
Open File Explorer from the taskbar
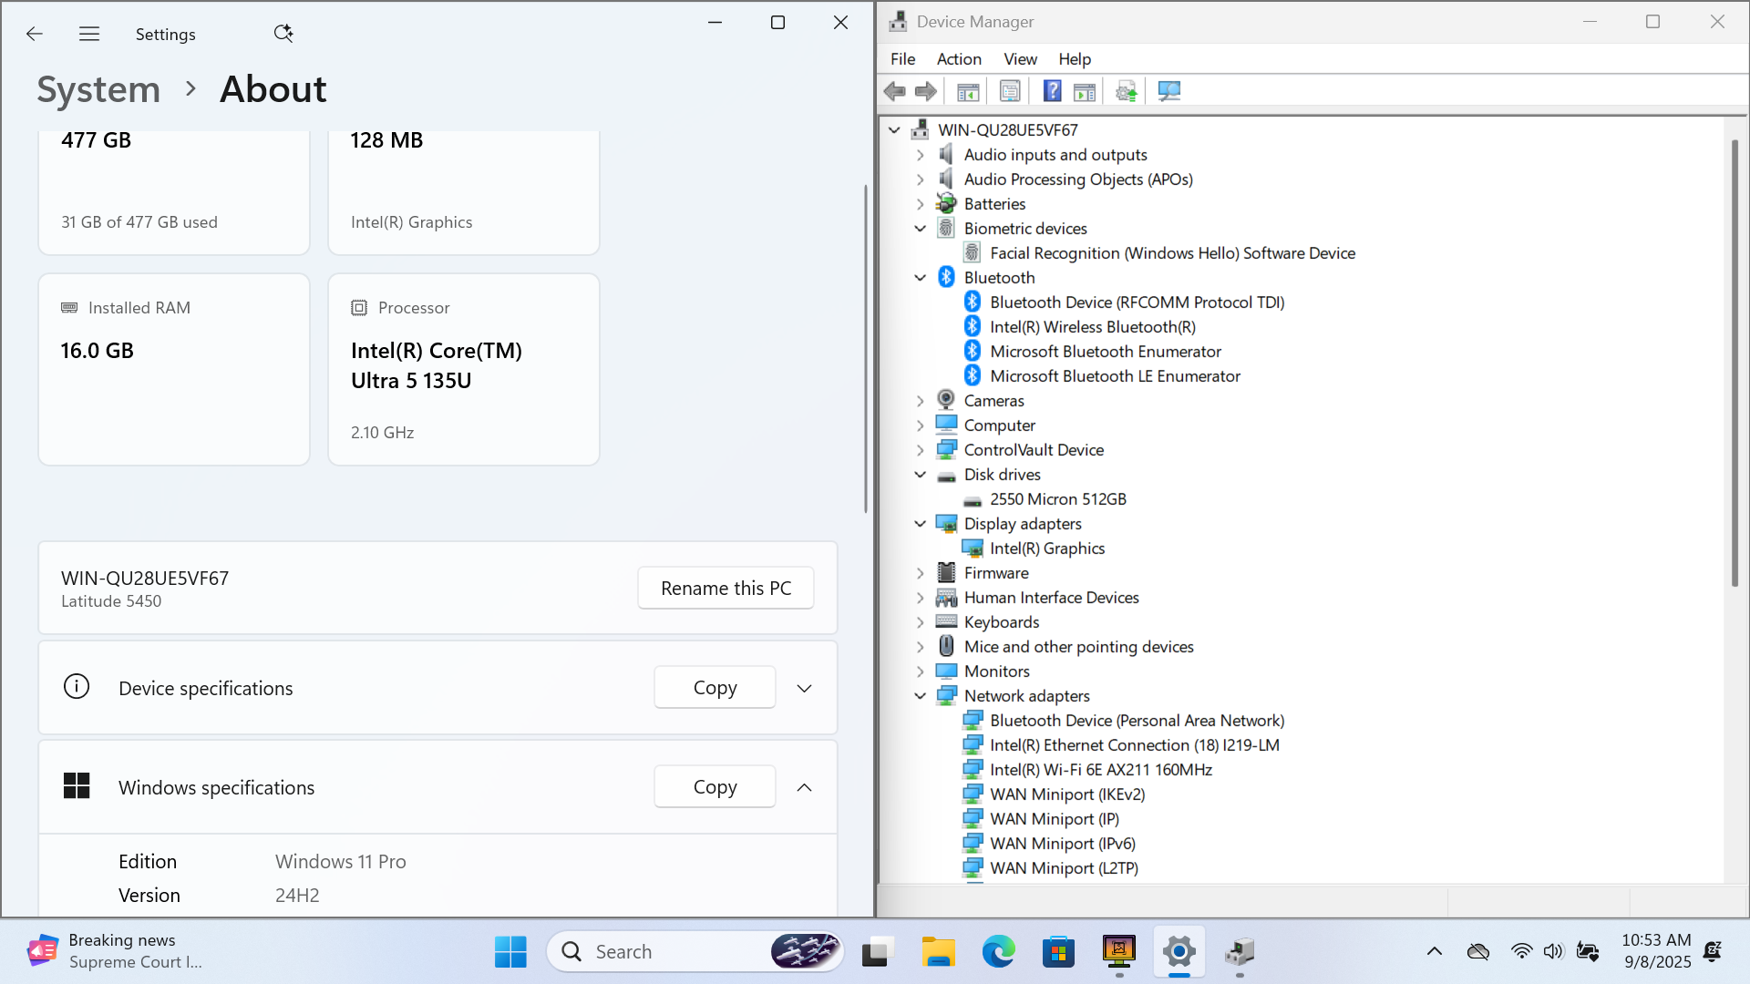click(938, 952)
